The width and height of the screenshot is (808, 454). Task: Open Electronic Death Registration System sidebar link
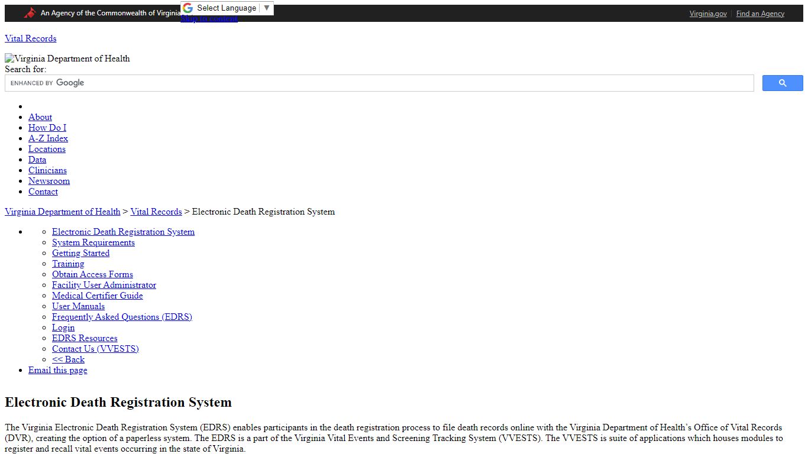[123, 232]
